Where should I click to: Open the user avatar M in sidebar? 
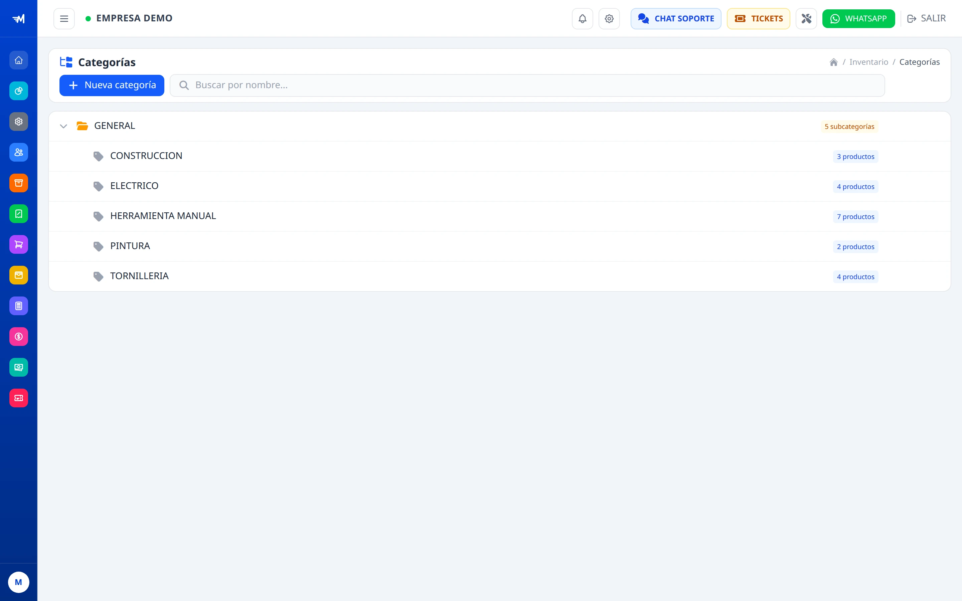[19, 582]
